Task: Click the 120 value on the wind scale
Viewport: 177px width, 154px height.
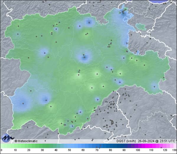Action: pos(165,150)
